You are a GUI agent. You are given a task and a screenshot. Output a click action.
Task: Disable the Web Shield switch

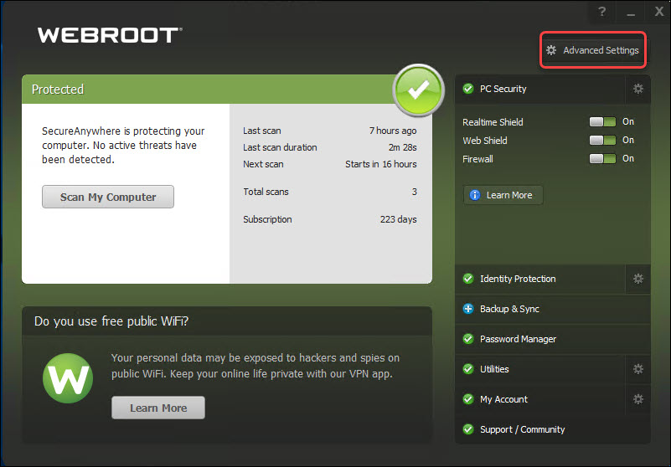602,141
